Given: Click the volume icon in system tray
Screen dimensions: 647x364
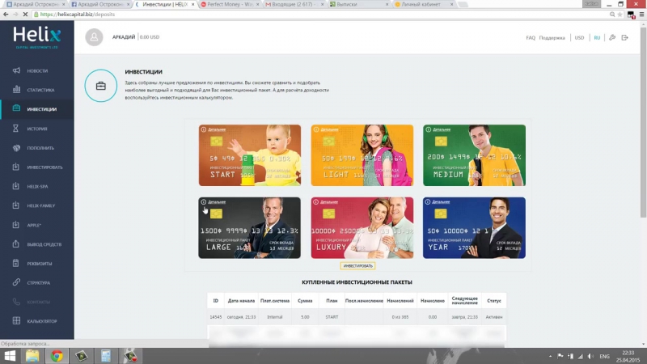Looking at the screenshot, I should 590,356.
